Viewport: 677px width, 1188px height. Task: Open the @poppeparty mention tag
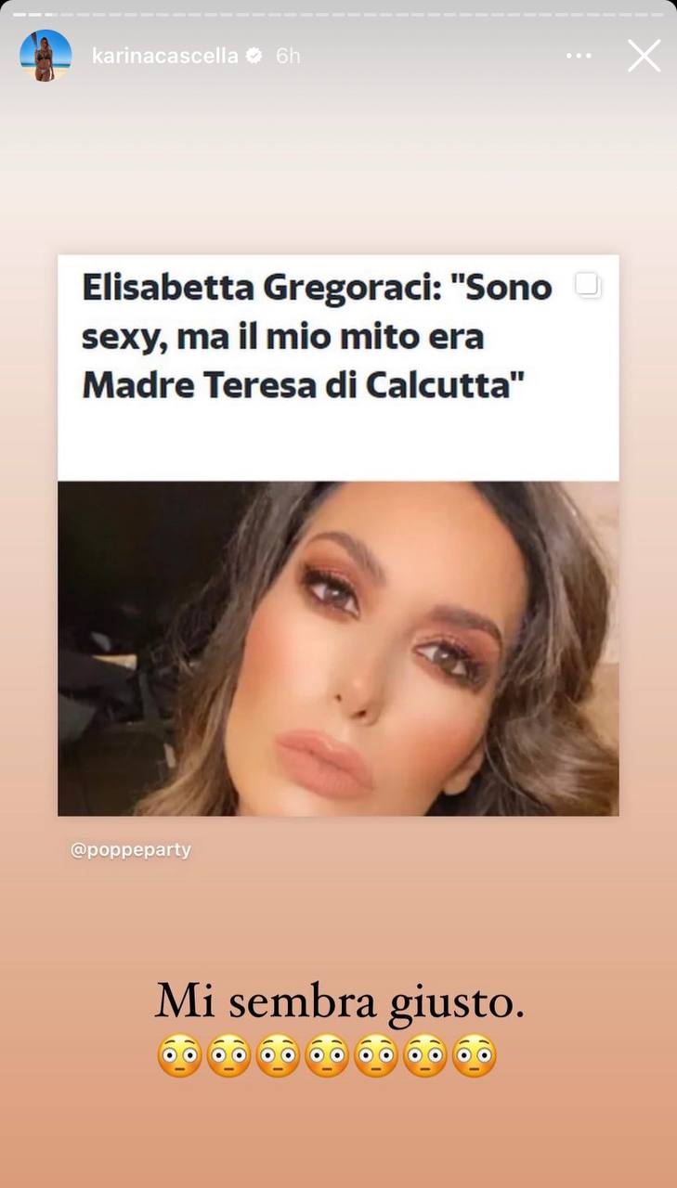click(131, 850)
